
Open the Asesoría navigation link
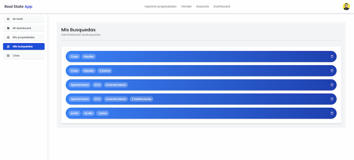coord(202,7)
